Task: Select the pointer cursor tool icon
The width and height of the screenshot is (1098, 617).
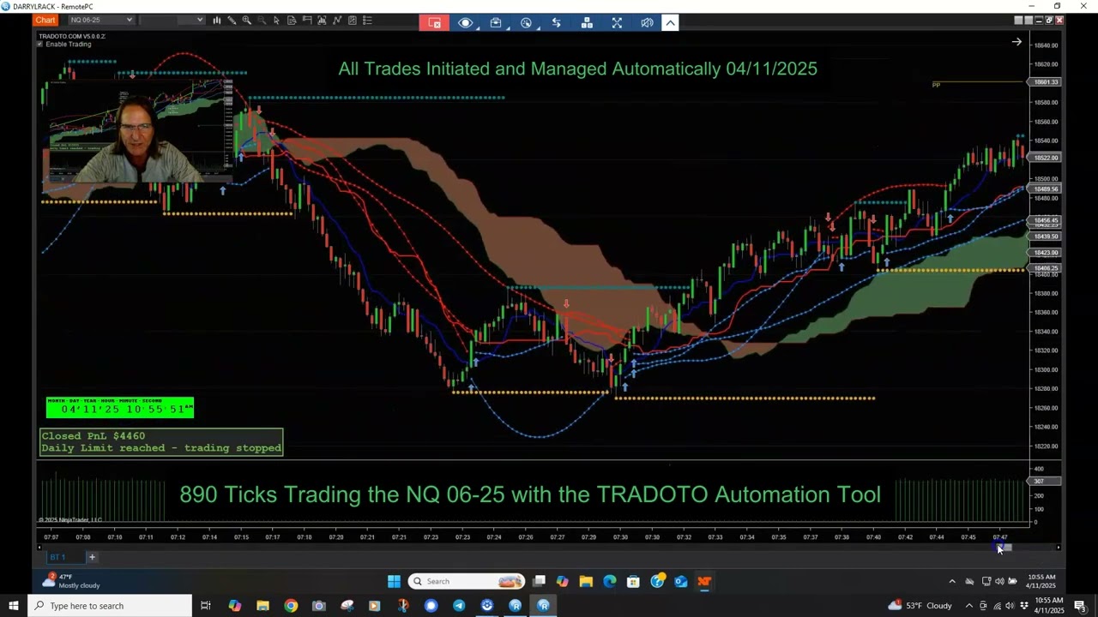Action: coord(276,20)
